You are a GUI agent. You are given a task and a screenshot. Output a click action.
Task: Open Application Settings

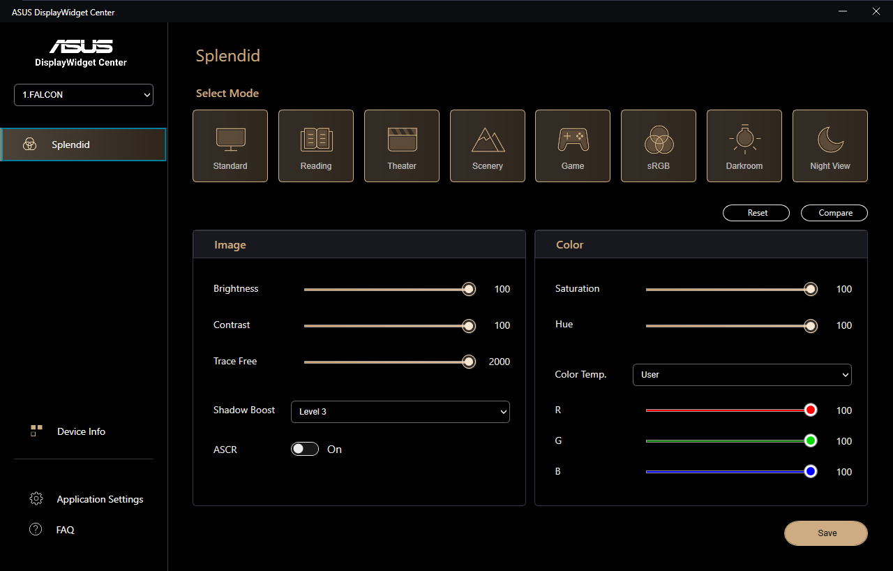coord(100,499)
